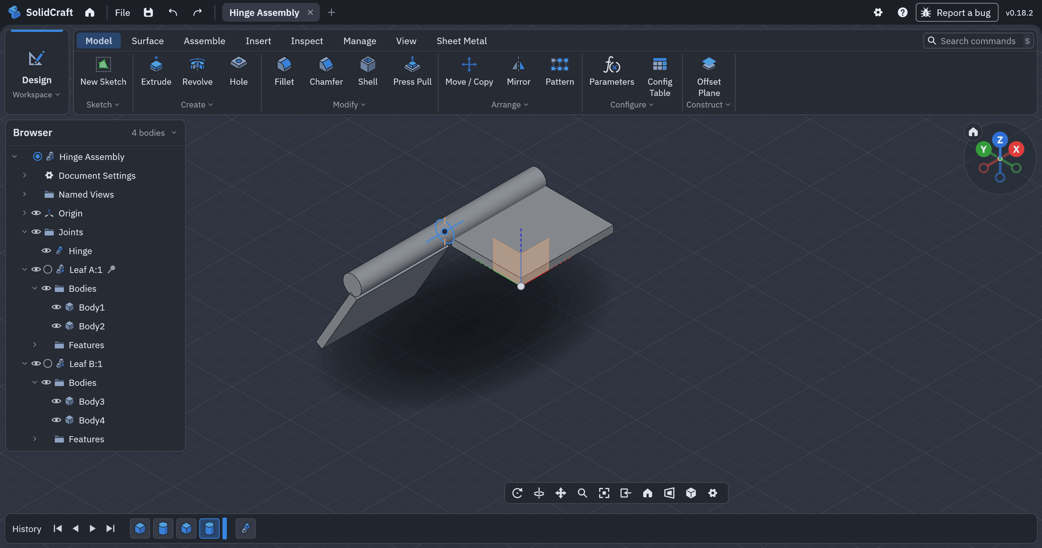
Task: Open the File menu
Action: [x=122, y=13]
